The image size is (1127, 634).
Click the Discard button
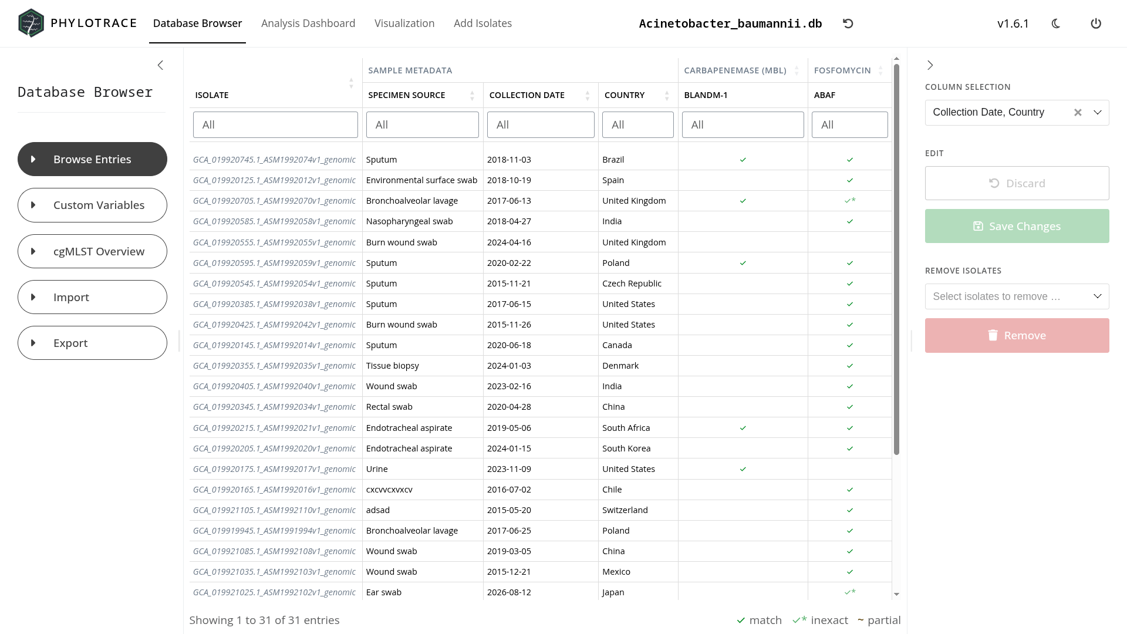point(1017,183)
